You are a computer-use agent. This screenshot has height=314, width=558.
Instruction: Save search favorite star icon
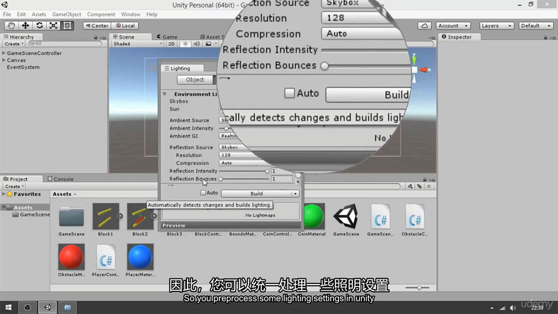coord(429,186)
